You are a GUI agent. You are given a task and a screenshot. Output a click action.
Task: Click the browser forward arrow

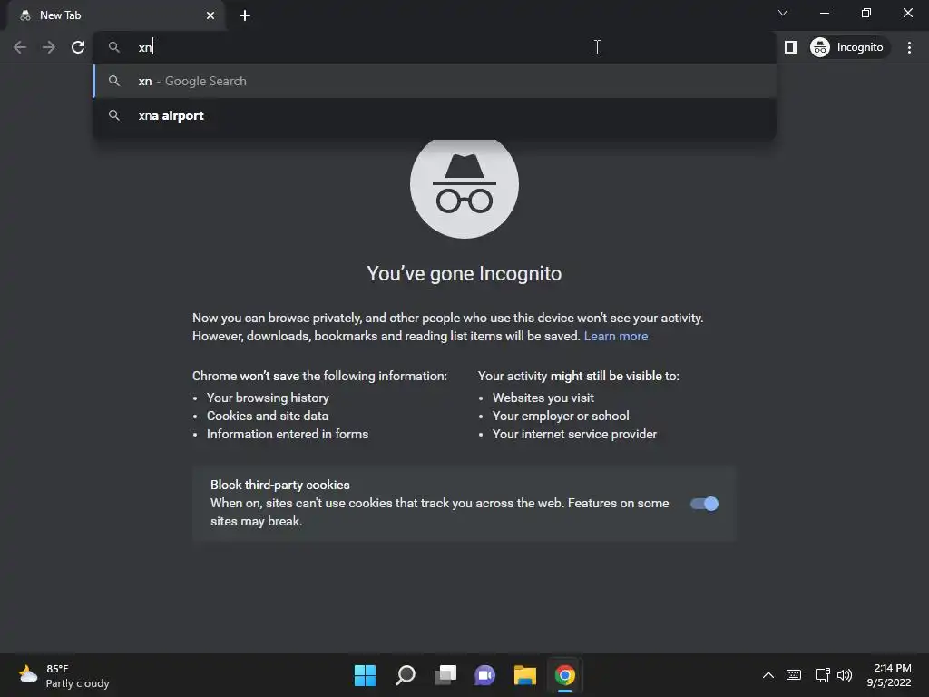[x=49, y=47]
